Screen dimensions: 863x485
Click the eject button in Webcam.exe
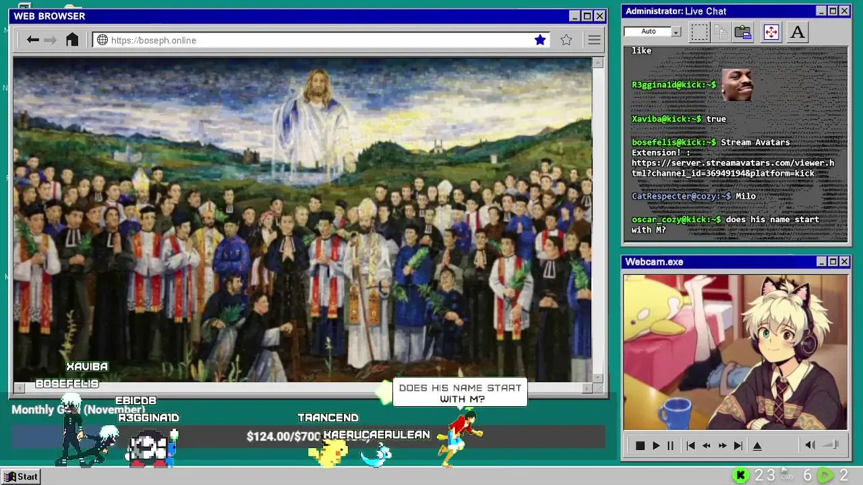(x=757, y=445)
